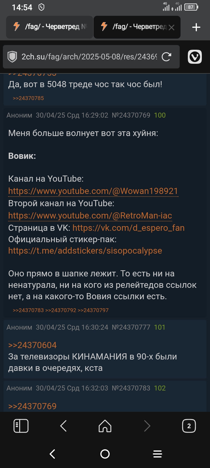Tap the Android system home circle
The image size is (210, 468).
[x=105, y=454]
